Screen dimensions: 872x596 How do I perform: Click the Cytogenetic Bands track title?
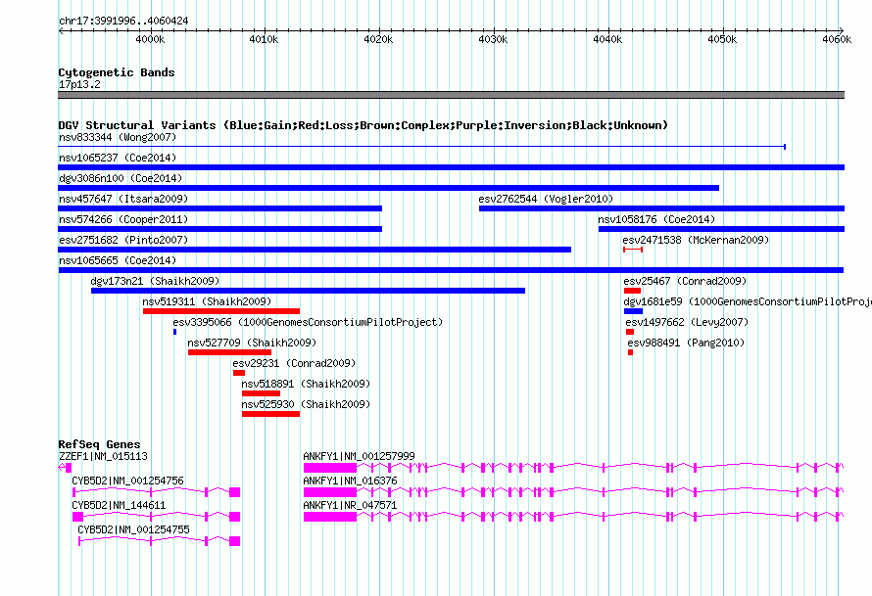(x=117, y=72)
